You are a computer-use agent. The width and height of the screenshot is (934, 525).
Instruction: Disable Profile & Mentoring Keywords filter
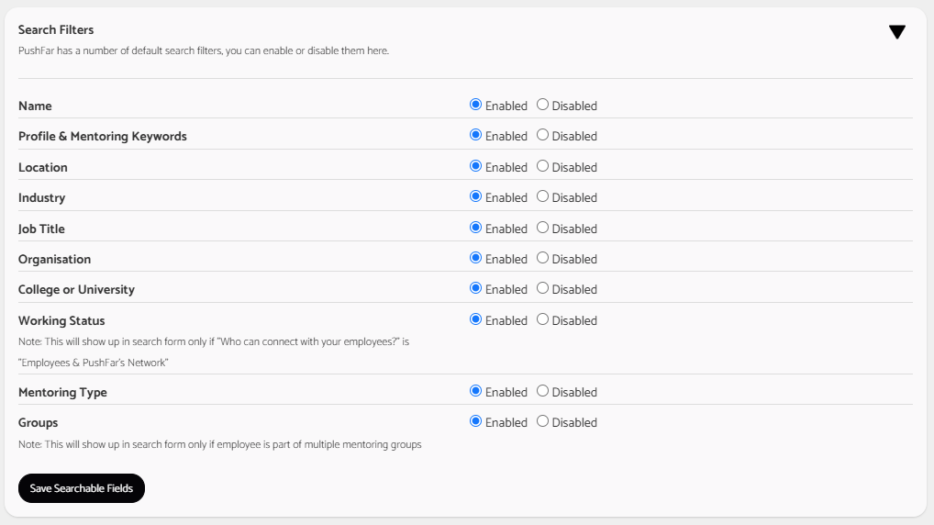542,135
